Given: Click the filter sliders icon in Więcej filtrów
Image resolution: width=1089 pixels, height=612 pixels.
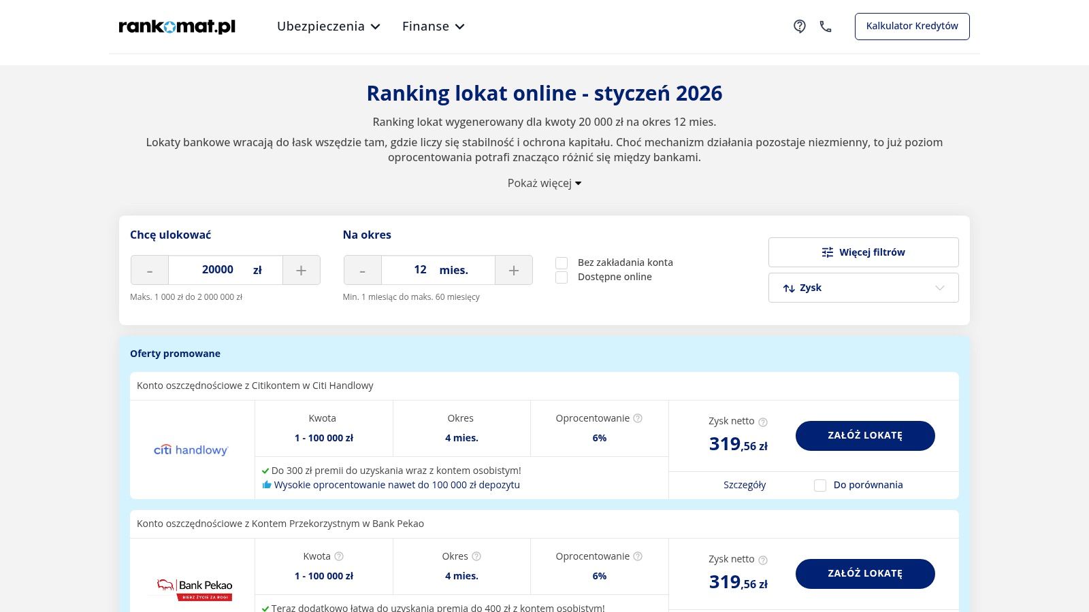Looking at the screenshot, I should pyautogui.click(x=828, y=252).
